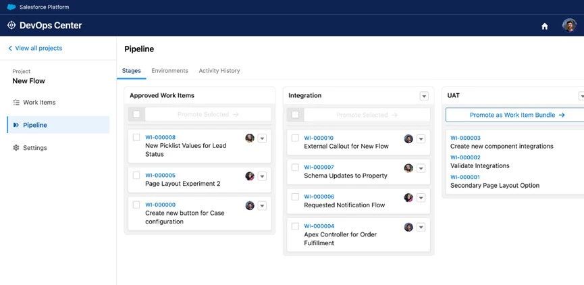Click assignee avatar on WI-000010

408,138
